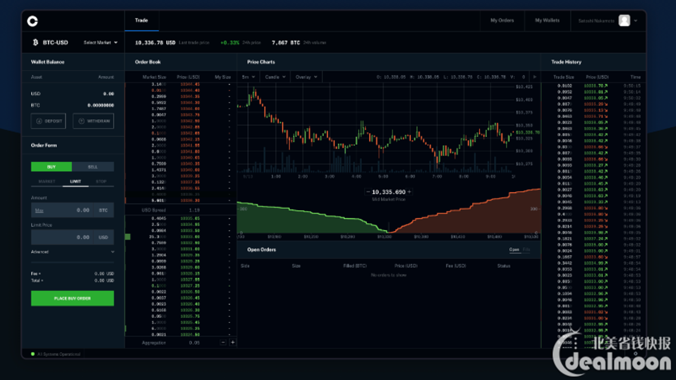Click the user avatar icon
This screenshot has width=676, height=380.
click(624, 21)
